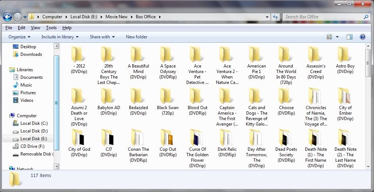Screen dimensions: 374x192
Task: Open the View menu
Action: pos(35,28)
